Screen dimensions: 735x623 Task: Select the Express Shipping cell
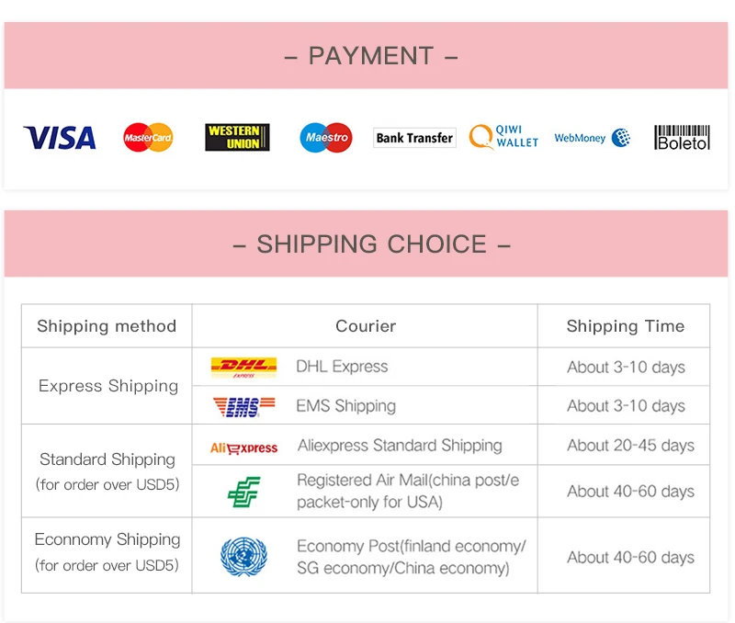(107, 386)
